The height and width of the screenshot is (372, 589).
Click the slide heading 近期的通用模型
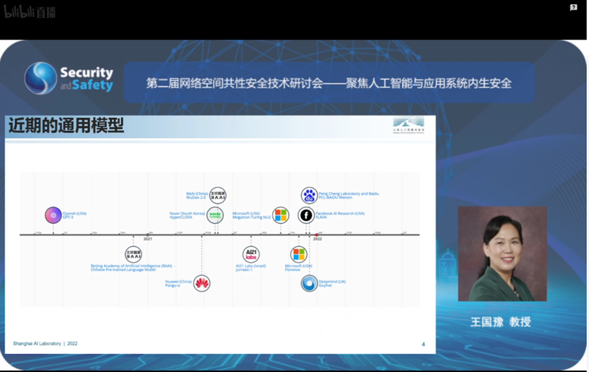click(66, 126)
